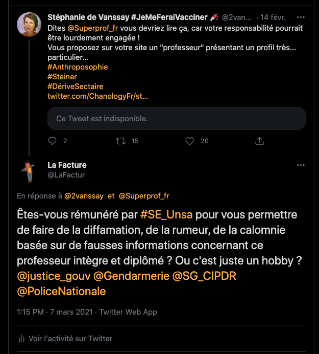The width and height of the screenshot is (319, 354).
Task: Click the retweet icon showing 15
Action: (x=121, y=141)
